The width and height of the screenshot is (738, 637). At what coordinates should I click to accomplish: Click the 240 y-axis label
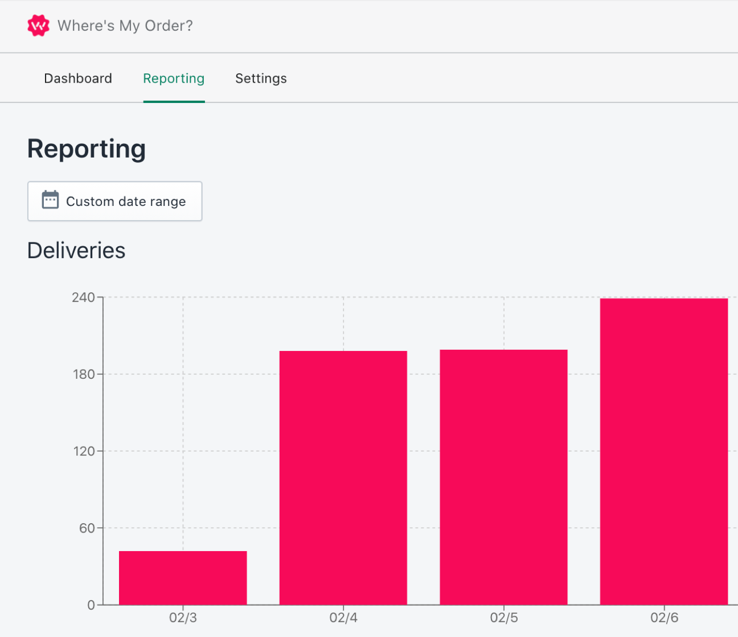pos(83,297)
